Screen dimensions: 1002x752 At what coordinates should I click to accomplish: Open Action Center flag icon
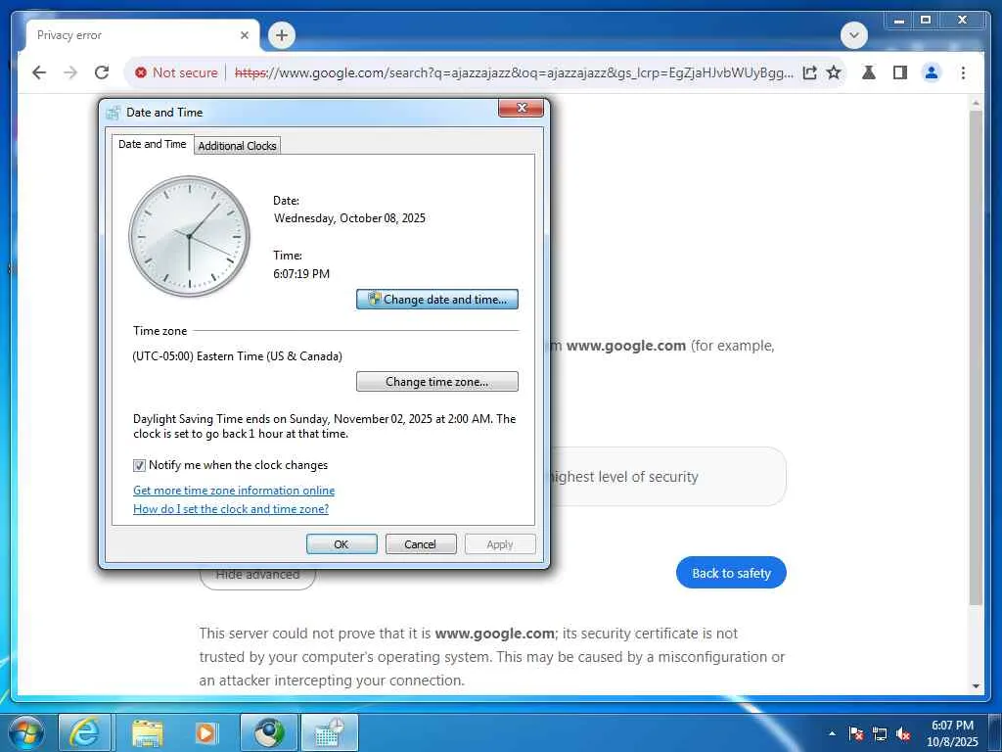click(x=856, y=733)
